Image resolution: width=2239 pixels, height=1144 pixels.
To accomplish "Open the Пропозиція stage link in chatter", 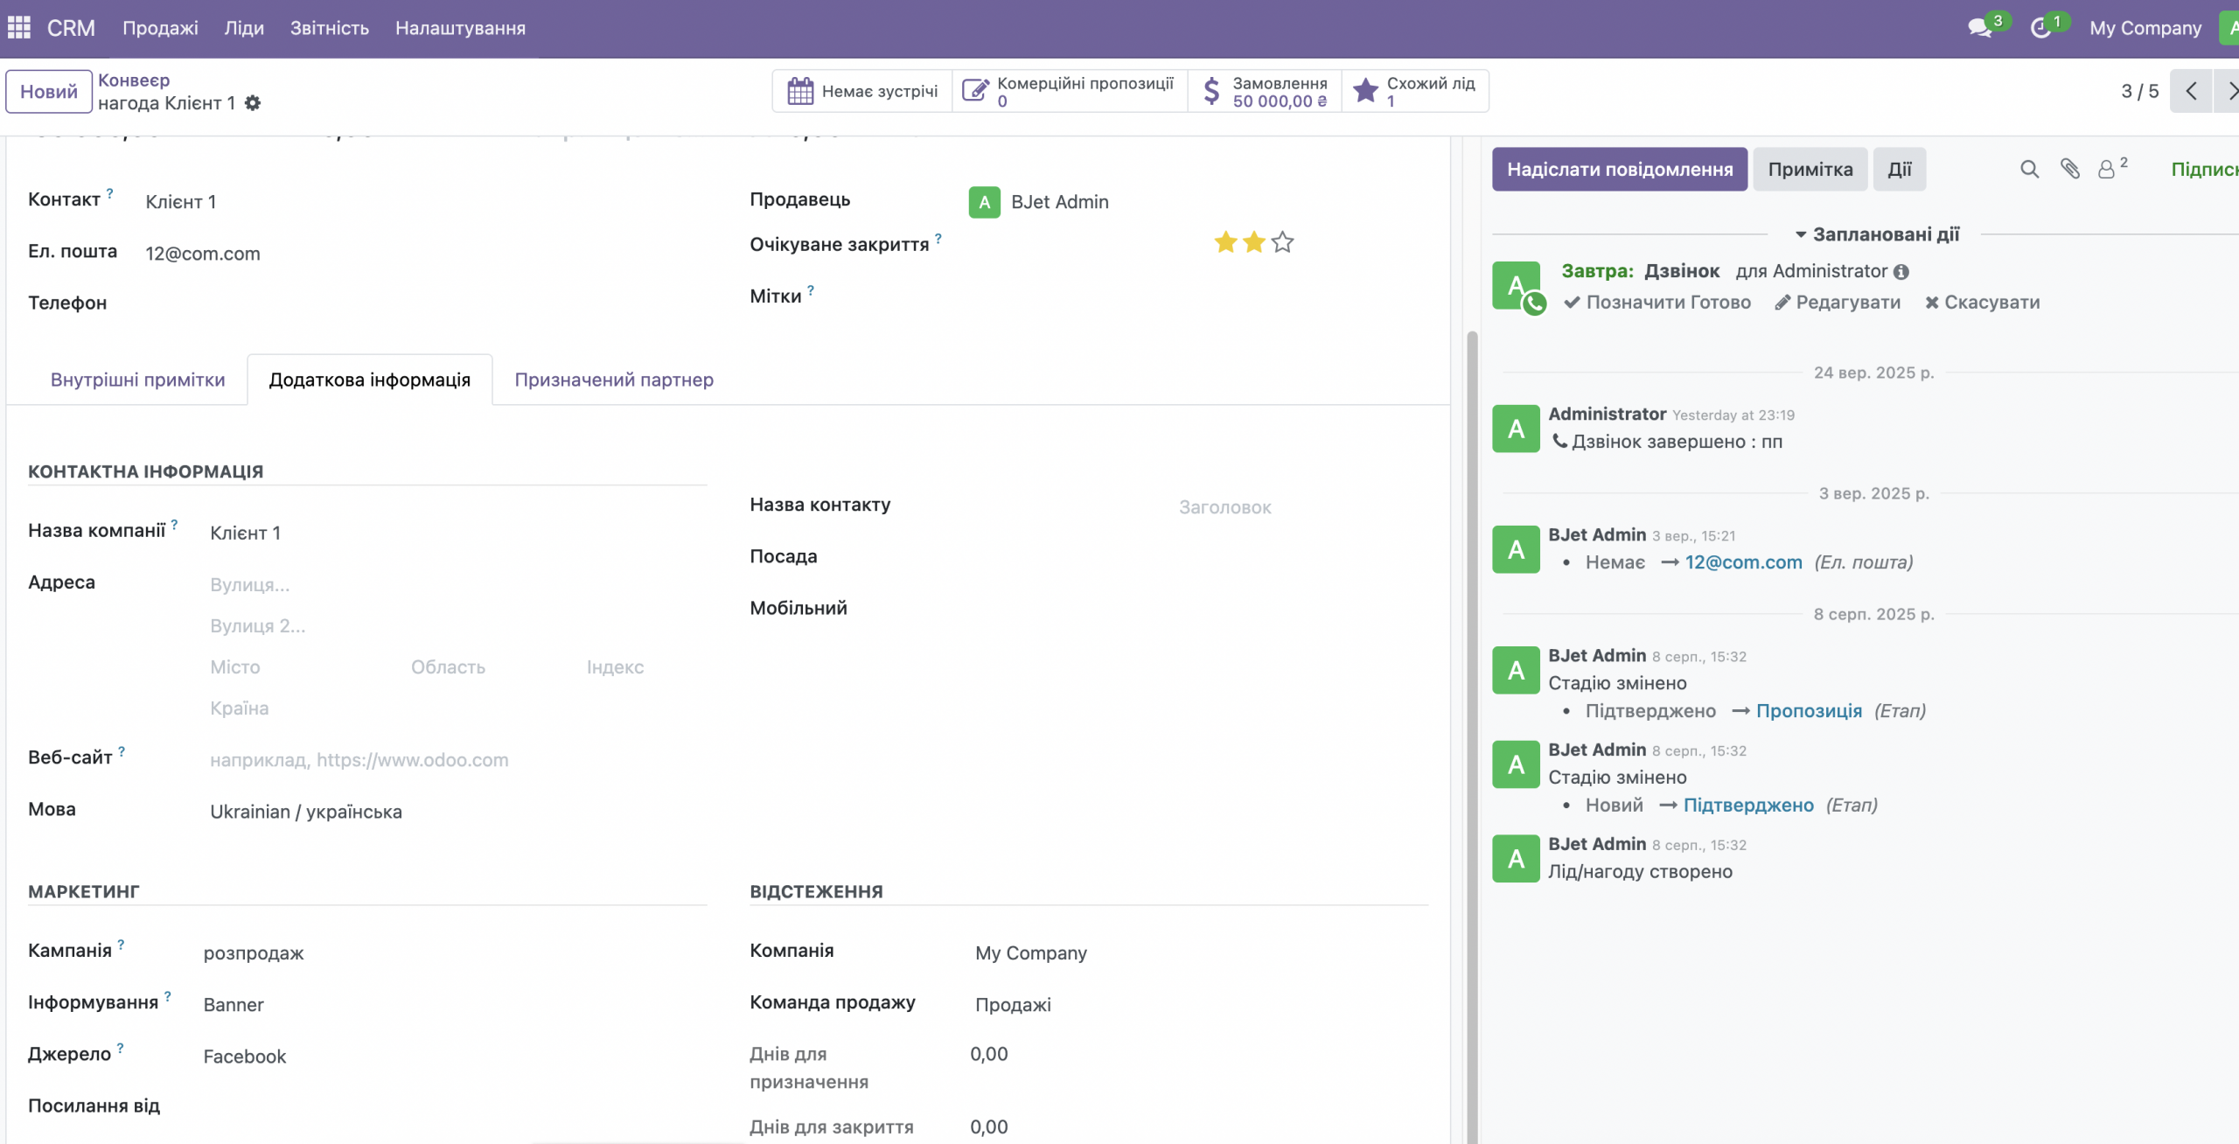I will (1809, 711).
